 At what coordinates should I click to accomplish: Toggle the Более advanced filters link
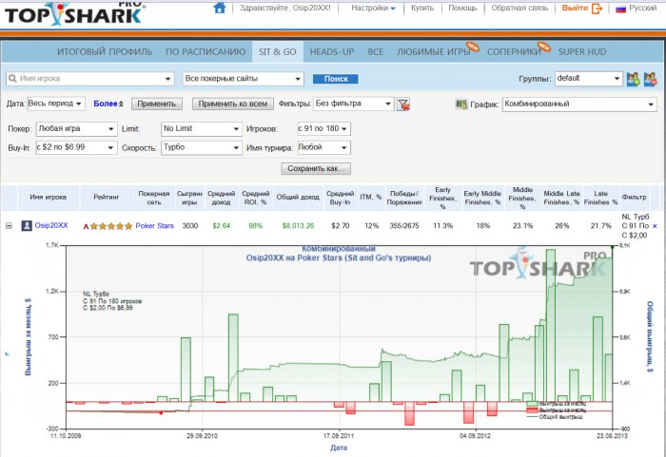(x=108, y=104)
